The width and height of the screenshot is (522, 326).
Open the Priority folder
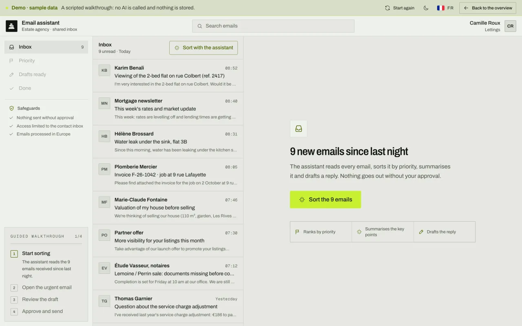point(46,61)
